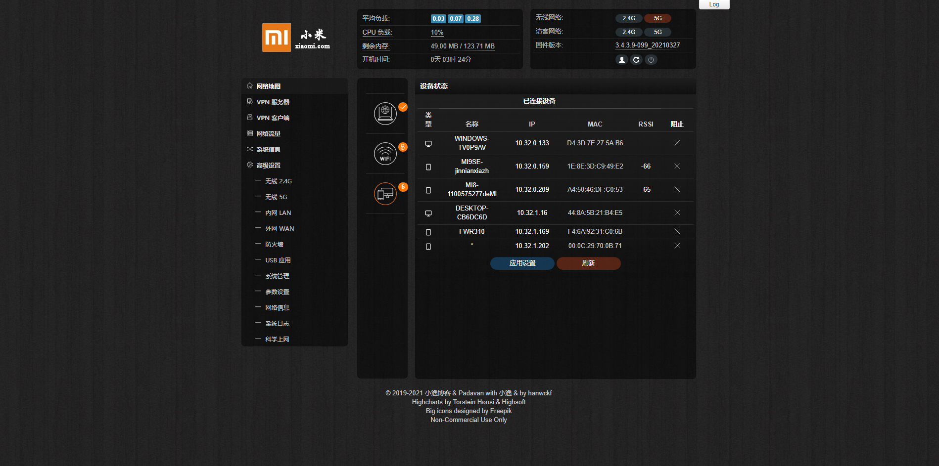Click the home icon beside 网络地图
The image size is (939, 466).
point(250,85)
